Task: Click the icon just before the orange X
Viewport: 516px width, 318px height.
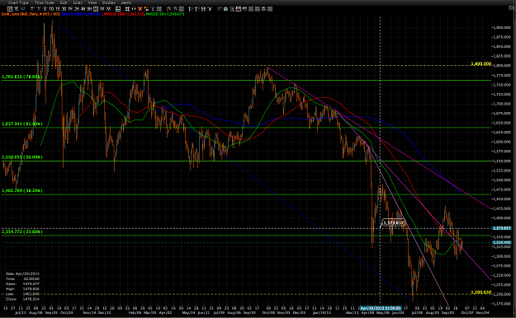Action: [x=134, y=9]
